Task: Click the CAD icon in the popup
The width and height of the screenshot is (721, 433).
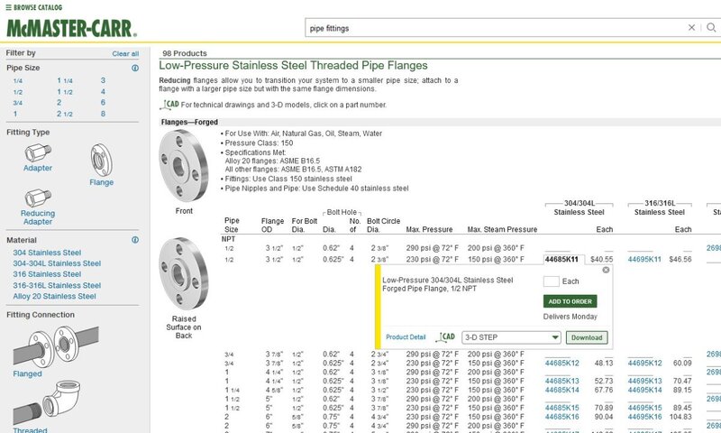Action: click(445, 337)
